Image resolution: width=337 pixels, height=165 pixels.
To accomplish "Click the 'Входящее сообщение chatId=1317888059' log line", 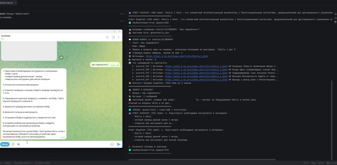I will pos(164,29).
